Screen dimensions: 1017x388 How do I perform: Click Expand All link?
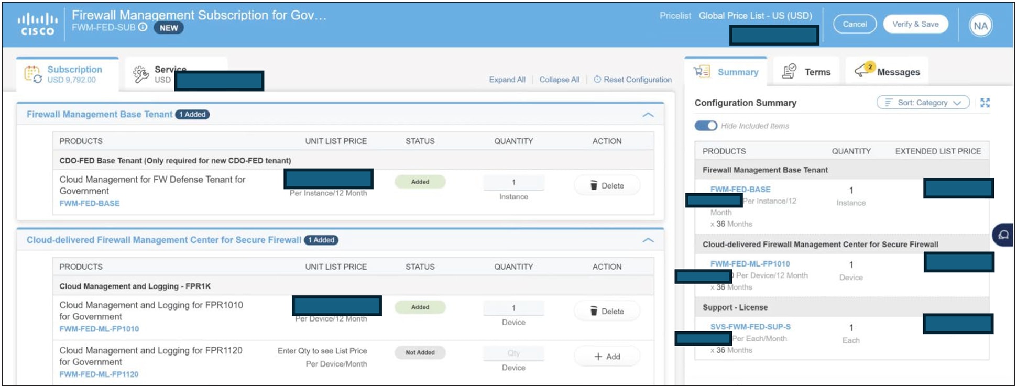coord(507,80)
